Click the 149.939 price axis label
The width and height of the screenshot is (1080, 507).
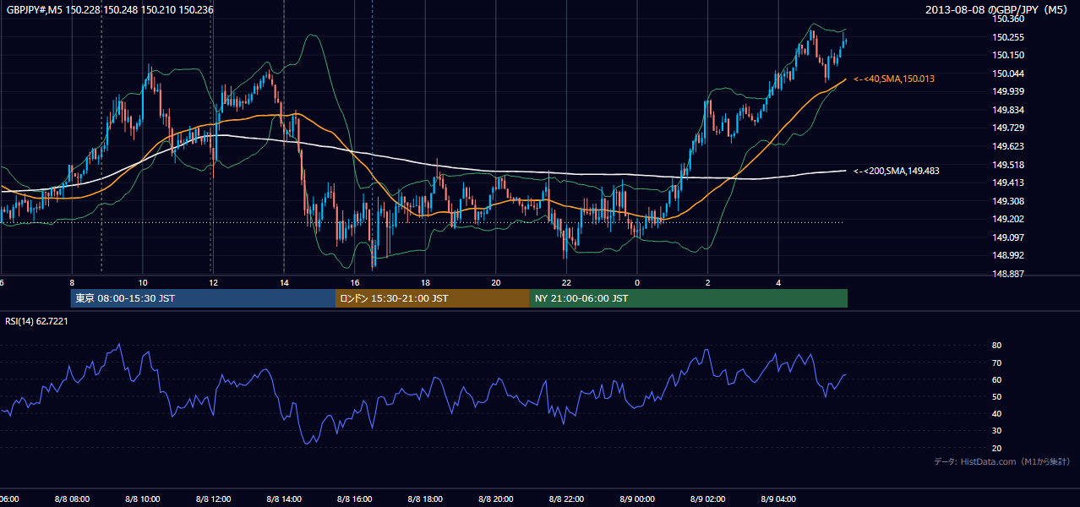pyautogui.click(x=1008, y=91)
